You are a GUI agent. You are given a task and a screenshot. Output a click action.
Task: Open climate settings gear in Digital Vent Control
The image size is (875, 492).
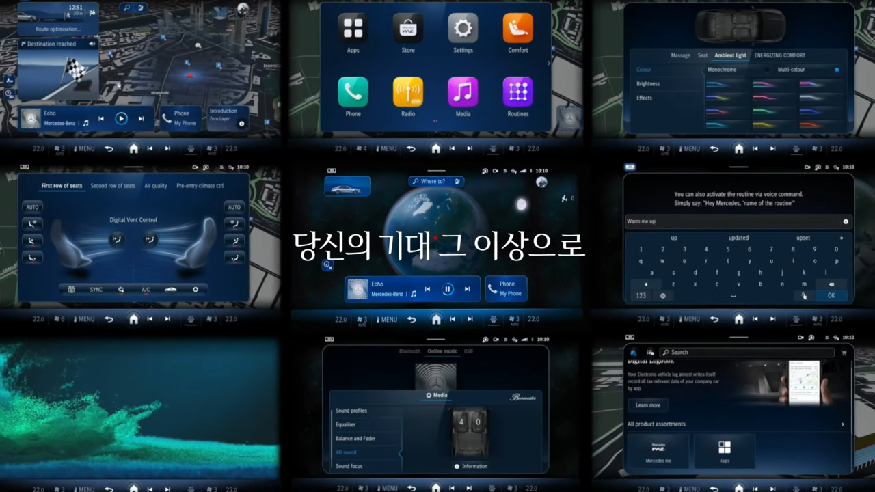pyautogui.click(x=195, y=290)
